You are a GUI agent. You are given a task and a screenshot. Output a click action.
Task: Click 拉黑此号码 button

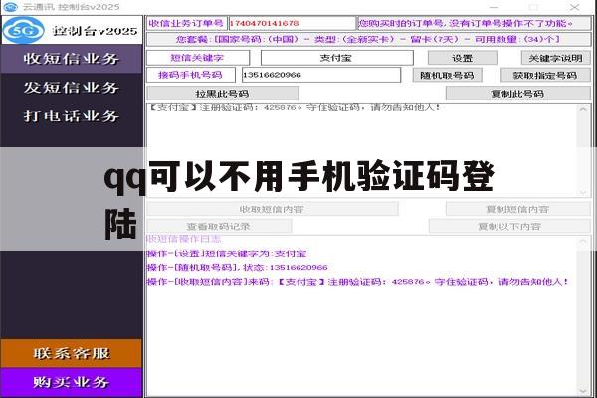click(222, 94)
